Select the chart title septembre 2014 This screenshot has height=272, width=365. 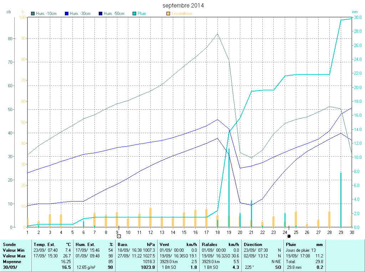[x=183, y=6]
